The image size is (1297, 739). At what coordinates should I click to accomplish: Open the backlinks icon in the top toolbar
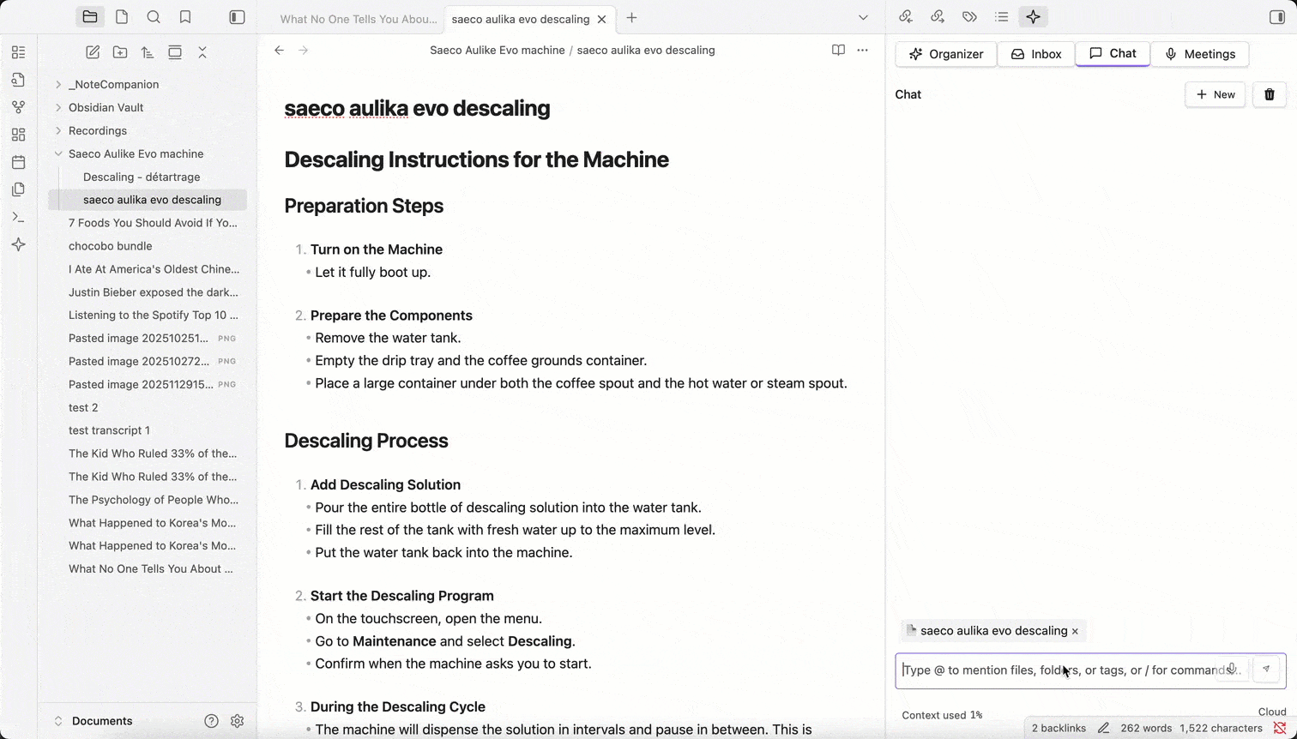tap(906, 16)
